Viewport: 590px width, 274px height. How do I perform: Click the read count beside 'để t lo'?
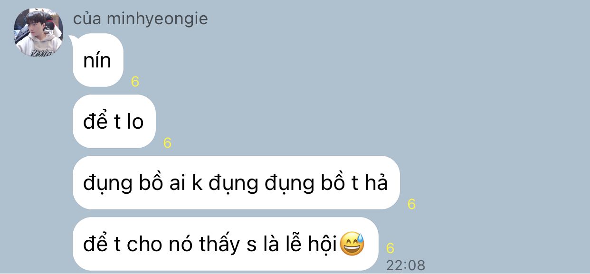click(167, 143)
